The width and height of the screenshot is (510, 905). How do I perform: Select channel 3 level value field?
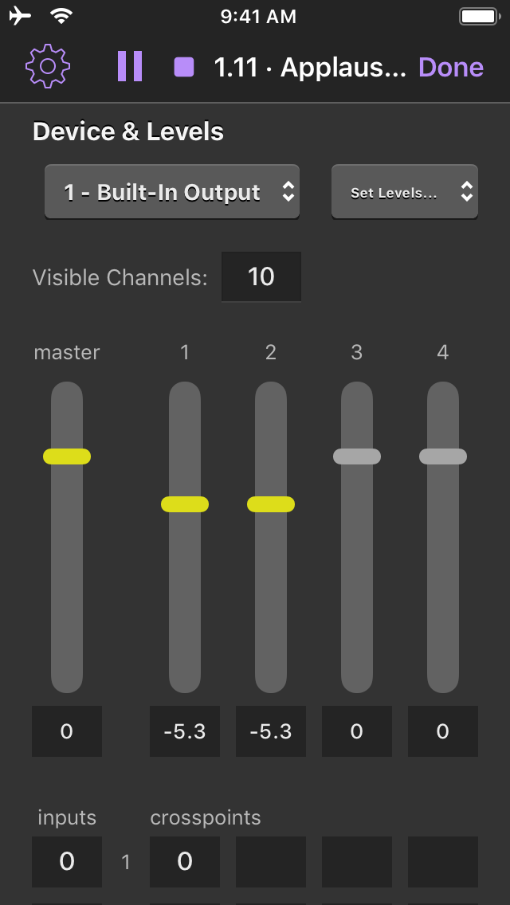(357, 731)
